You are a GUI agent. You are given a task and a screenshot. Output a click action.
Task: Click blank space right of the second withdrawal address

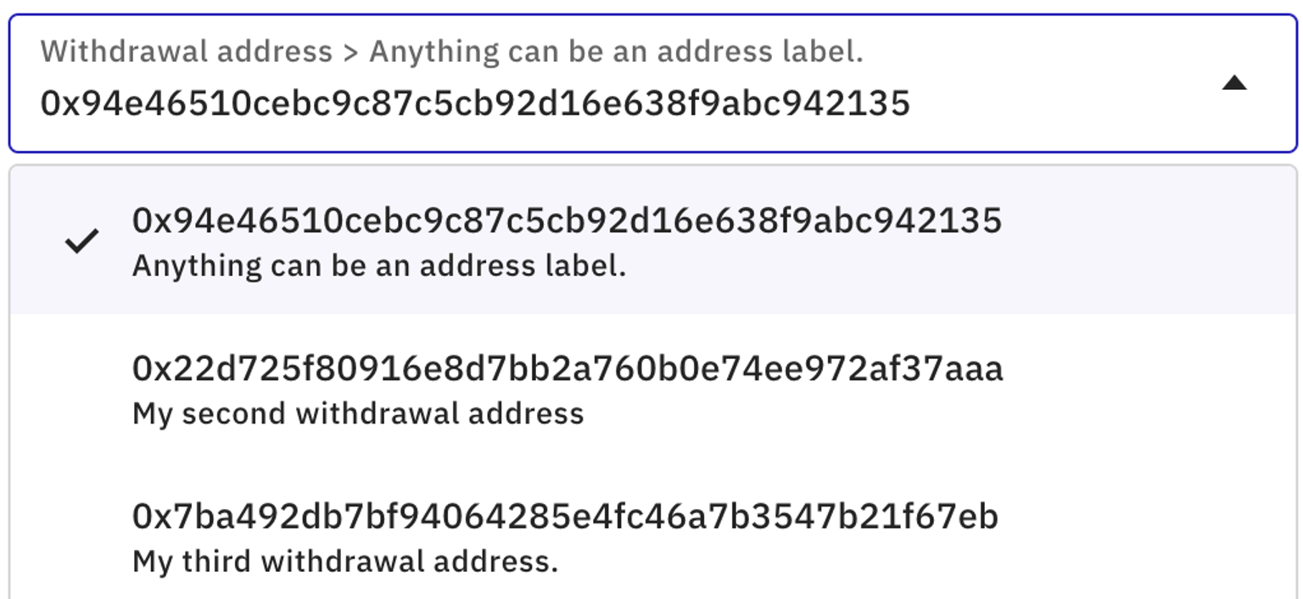(1145, 390)
